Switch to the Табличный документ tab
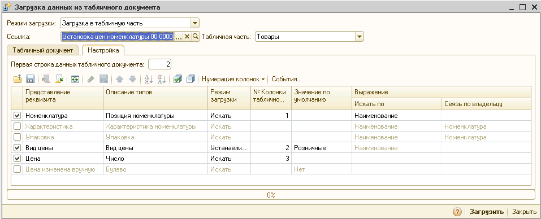The image size is (541, 219). tap(43, 50)
